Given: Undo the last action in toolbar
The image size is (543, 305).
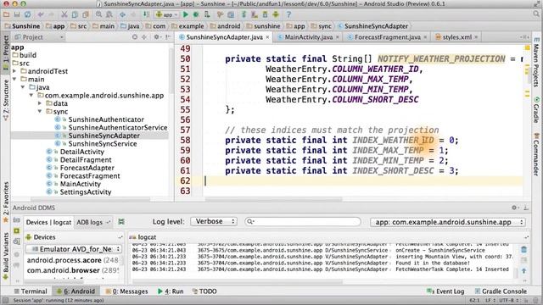Looking at the screenshot, I should coord(41,14).
